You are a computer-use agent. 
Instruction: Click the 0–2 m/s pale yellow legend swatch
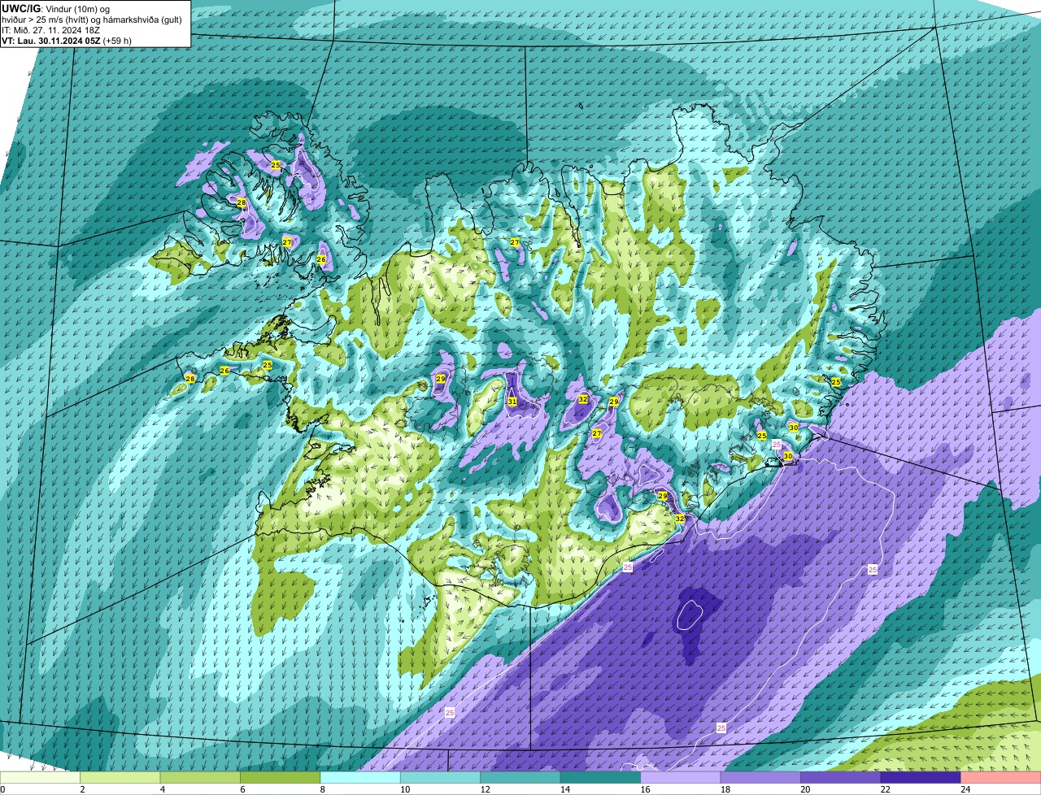coord(41,777)
